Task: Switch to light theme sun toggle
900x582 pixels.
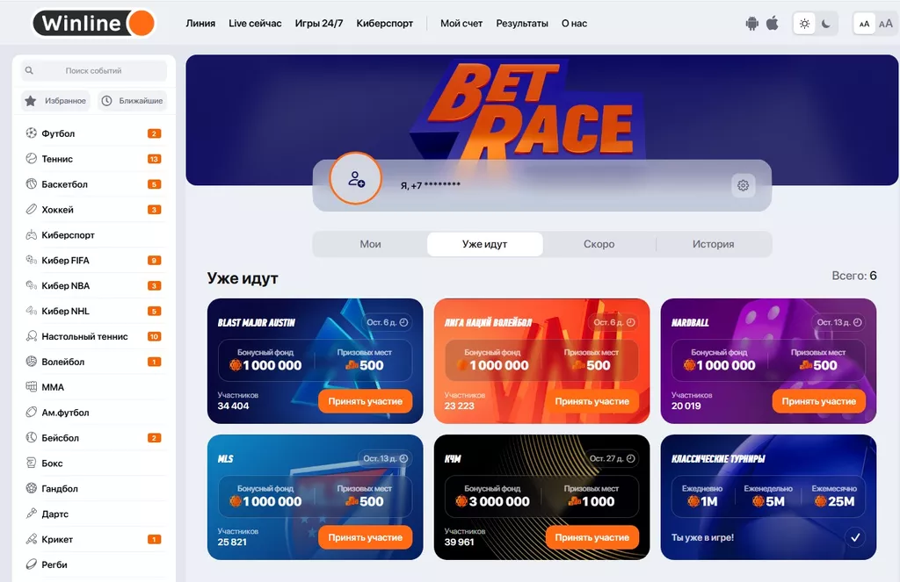Action: [x=805, y=24]
